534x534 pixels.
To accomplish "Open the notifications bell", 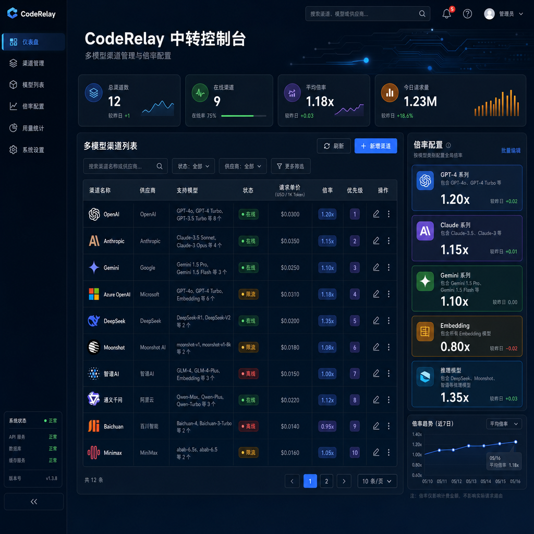I will [x=446, y=14].
